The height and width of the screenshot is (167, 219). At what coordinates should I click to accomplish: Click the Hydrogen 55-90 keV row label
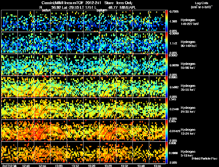click(188, 66)
